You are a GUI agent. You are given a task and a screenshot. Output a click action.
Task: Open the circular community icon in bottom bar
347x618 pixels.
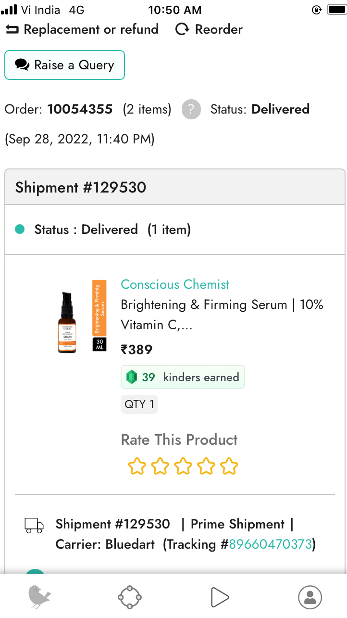click(x=130, y=597)
